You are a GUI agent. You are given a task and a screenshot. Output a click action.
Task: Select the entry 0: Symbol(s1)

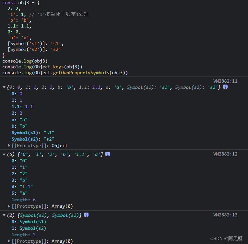[x=29, y=222]
